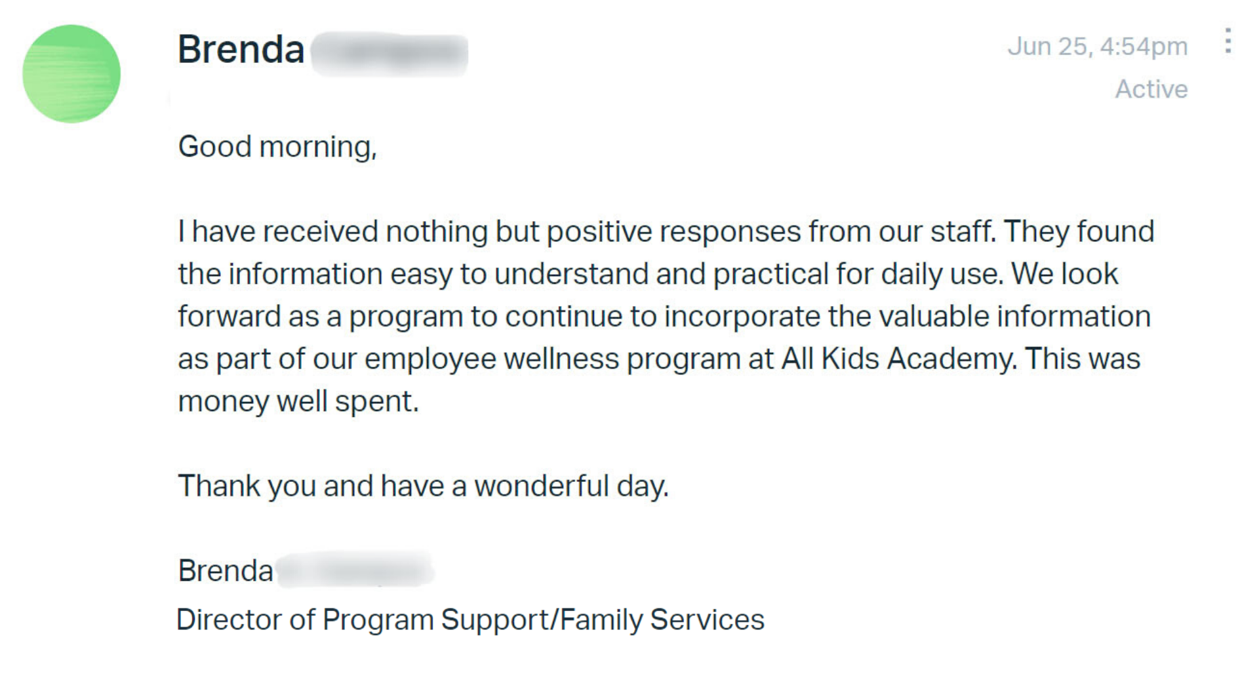
Task: Click the phrase practical for daily use
Action: coord(858,275)
